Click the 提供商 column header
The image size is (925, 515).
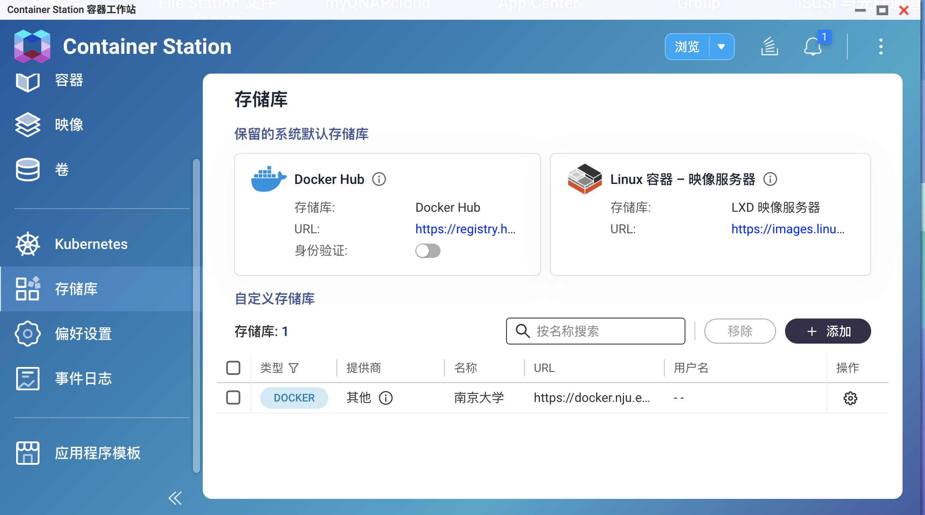364,368
